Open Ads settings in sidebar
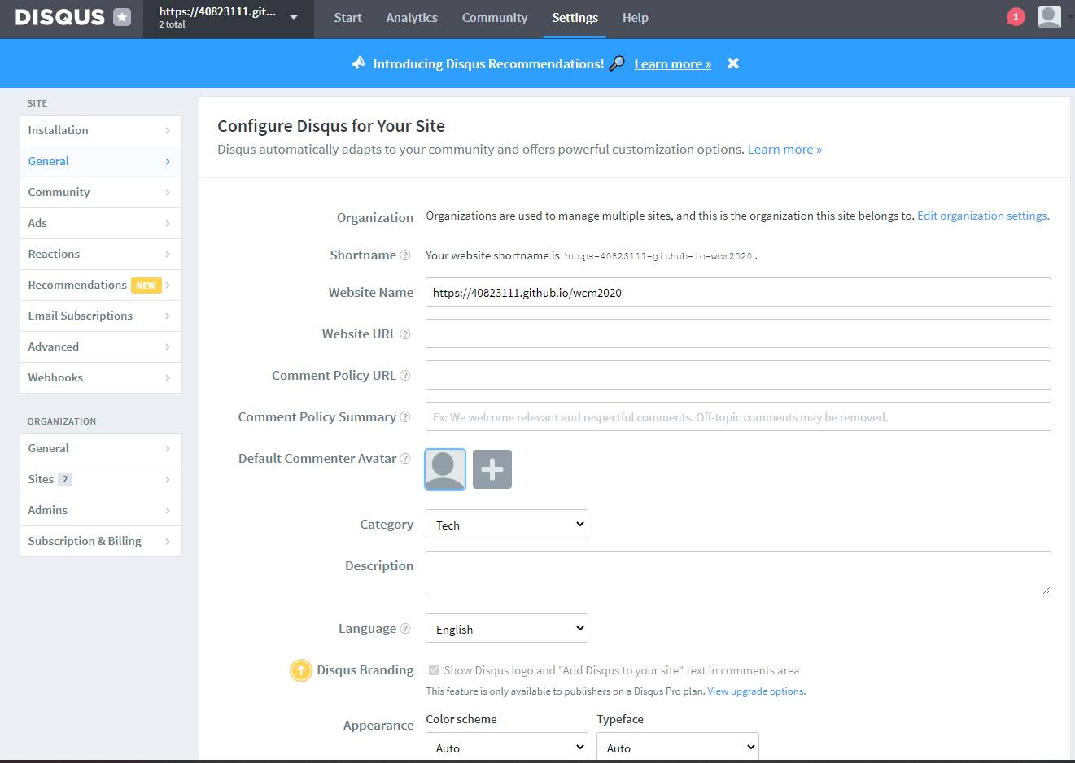 click(101, 223)
